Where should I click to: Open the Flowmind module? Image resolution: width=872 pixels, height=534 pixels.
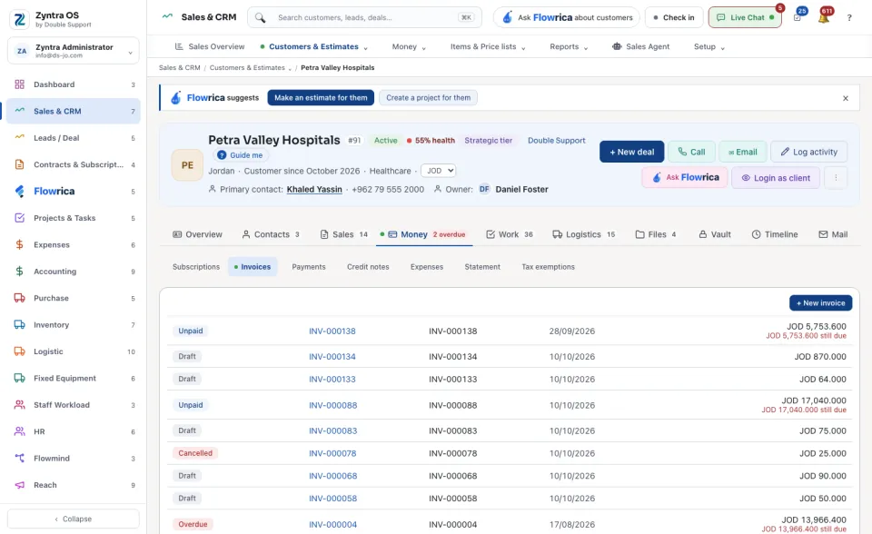[x=74, y=459]
